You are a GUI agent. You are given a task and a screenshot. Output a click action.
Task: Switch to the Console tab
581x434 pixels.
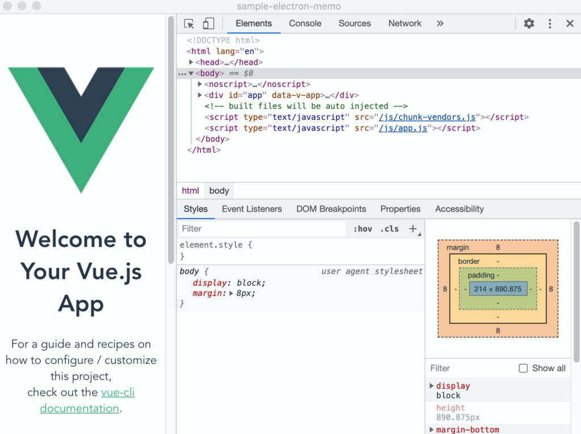click(x=305, y=23)
